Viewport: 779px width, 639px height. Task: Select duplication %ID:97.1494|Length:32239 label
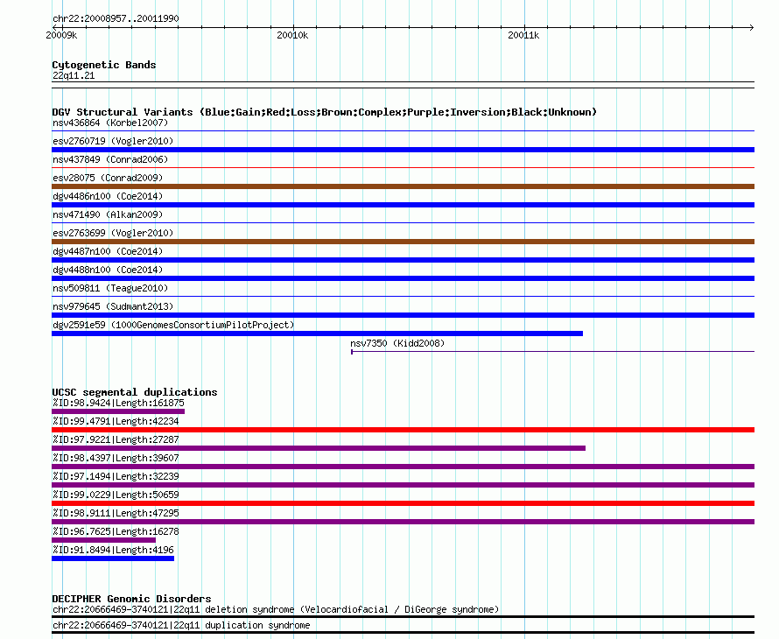click(x=116, y=476)
